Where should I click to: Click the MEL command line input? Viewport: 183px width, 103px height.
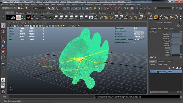pyautogui.click(x=51, y=97)
